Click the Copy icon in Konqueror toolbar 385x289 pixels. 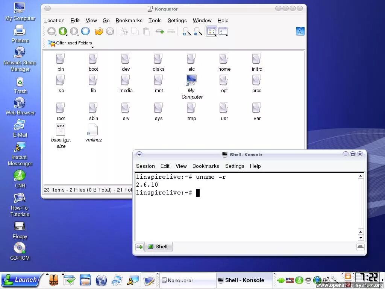[x=135, y=32]
